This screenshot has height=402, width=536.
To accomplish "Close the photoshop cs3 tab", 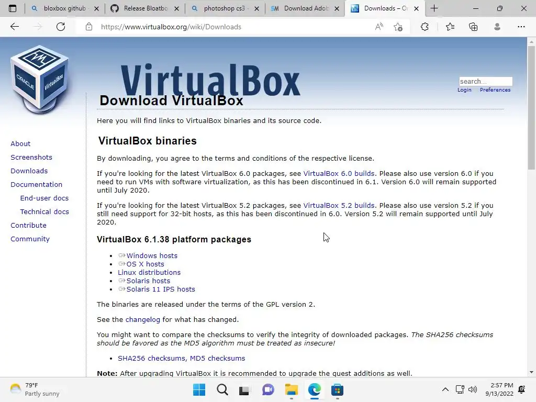I will (x=256, y=8).
